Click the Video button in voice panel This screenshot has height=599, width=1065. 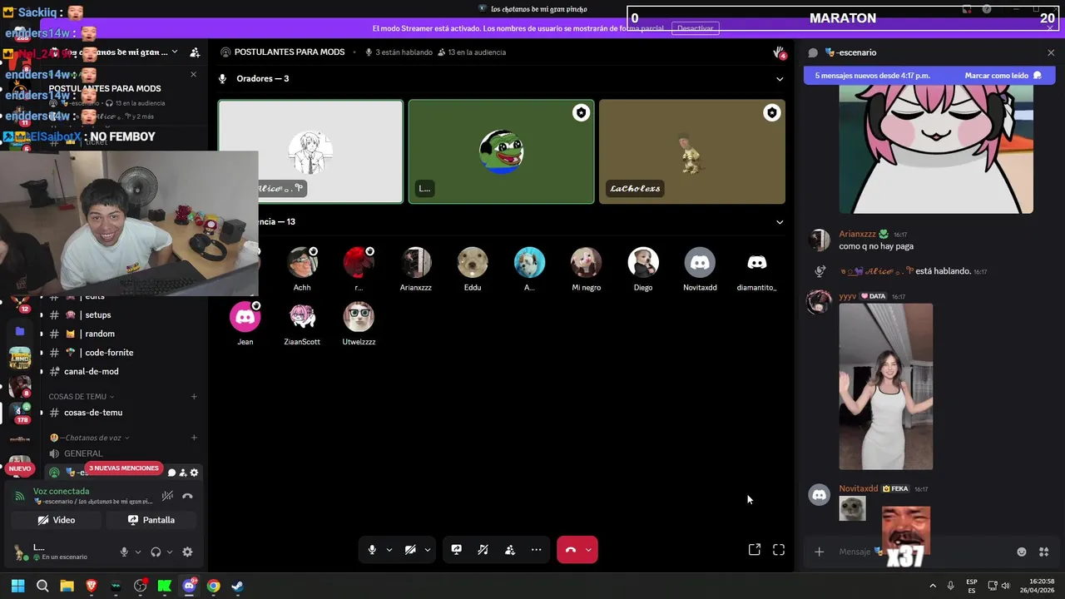coord(57,520)
